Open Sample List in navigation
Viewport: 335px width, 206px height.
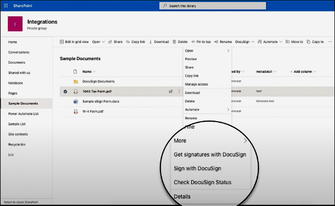coord(17,124)
